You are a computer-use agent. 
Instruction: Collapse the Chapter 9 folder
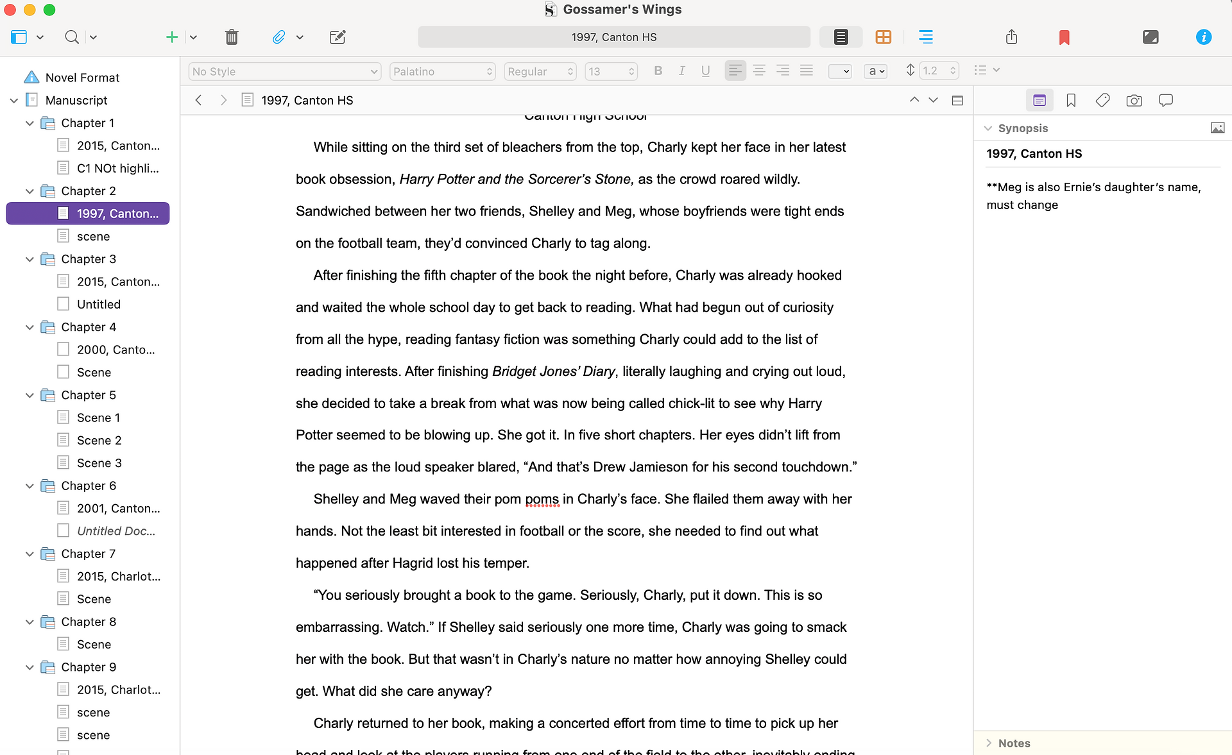pyautogui.click(x=30, y=667)
